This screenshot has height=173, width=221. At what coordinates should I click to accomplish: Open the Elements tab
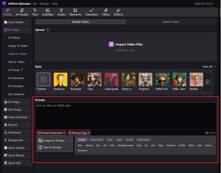(75, 12)
